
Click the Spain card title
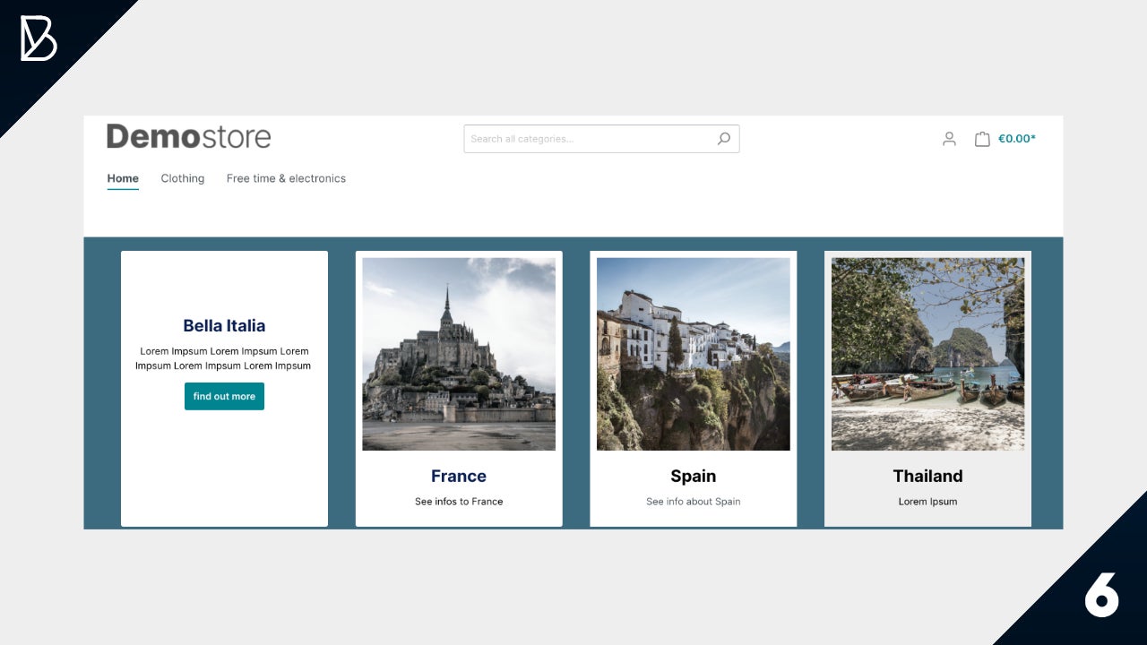pos(694,476)
